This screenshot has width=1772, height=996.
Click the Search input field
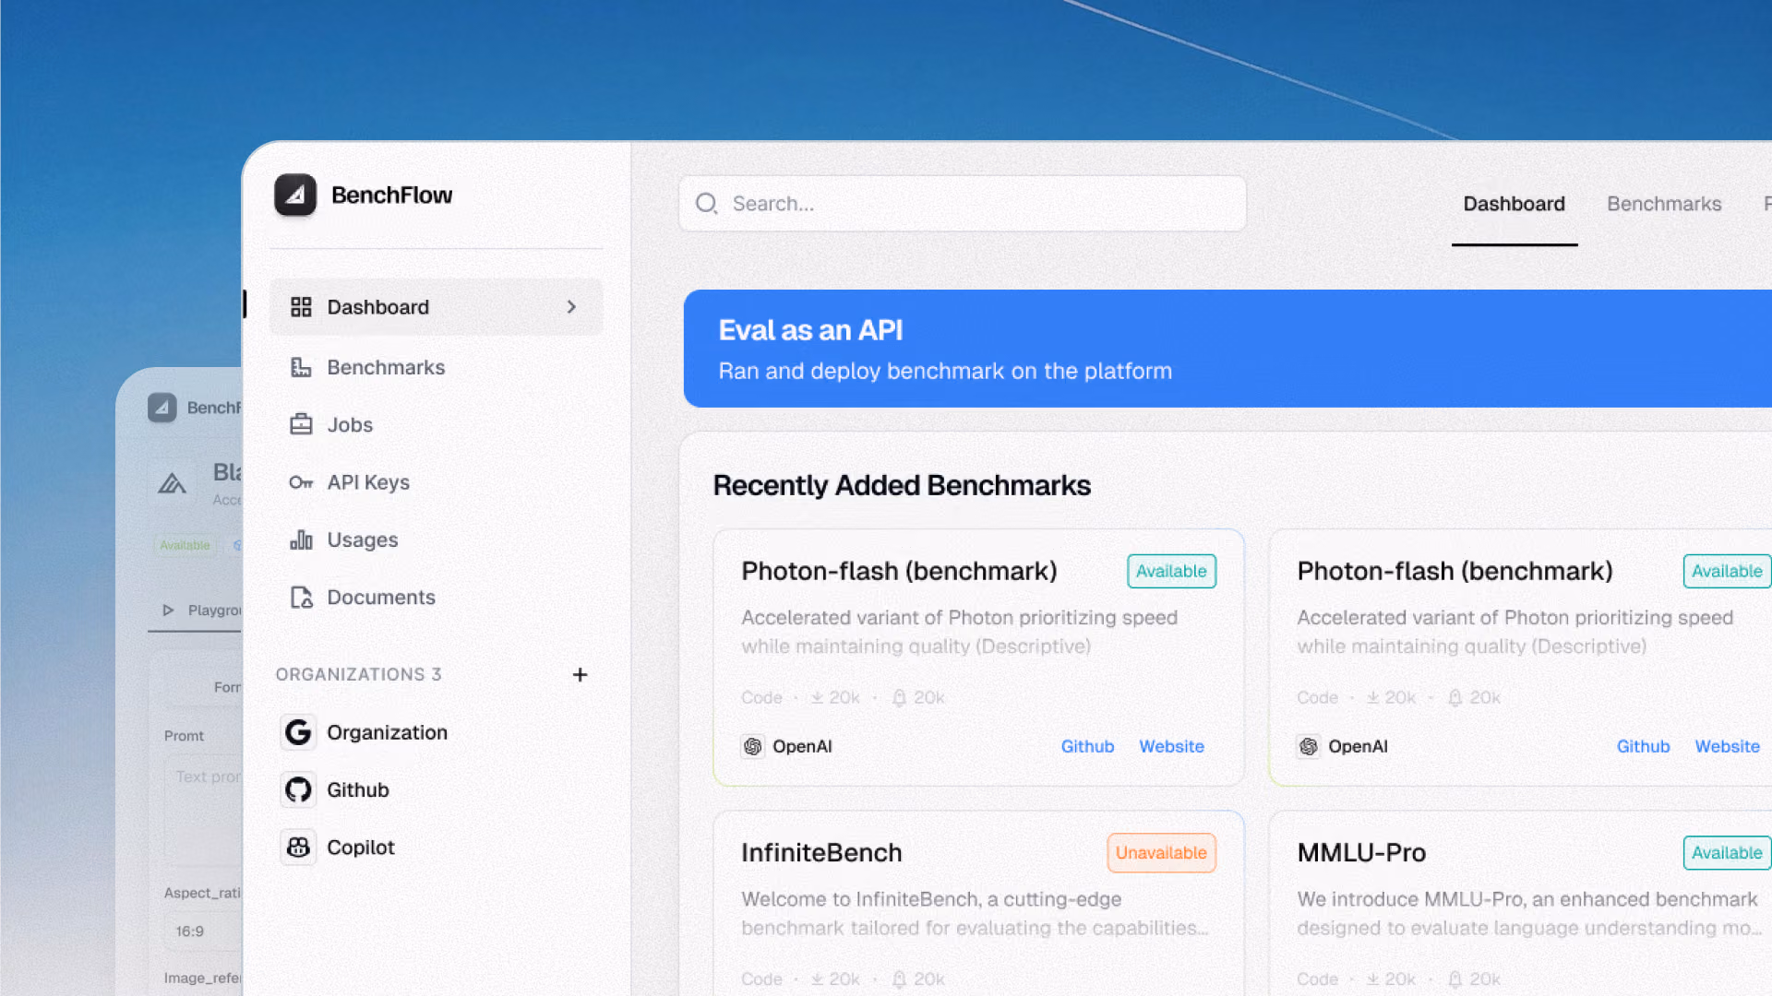coord(963,204)
